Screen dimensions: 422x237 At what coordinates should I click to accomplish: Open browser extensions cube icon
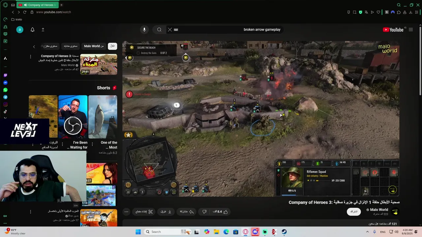pyautogui.click(x=399, y=12)
